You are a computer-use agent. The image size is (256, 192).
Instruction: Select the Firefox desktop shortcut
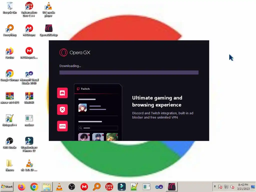click(x=10, y=53)
